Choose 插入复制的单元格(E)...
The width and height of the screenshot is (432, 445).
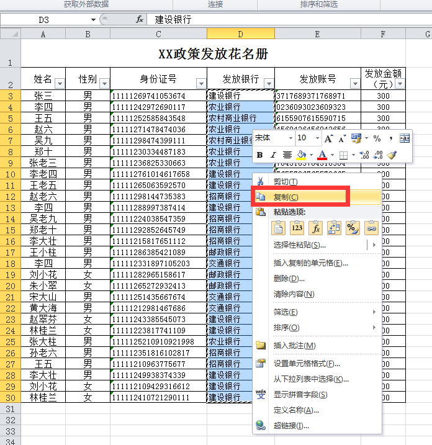[x=317, y=263]
